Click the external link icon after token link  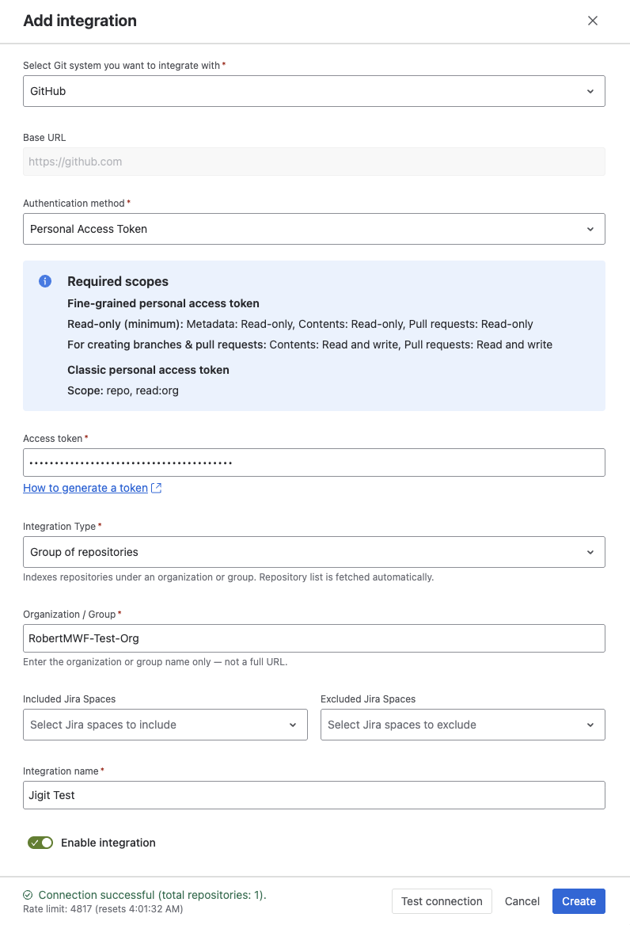point(156,488)
